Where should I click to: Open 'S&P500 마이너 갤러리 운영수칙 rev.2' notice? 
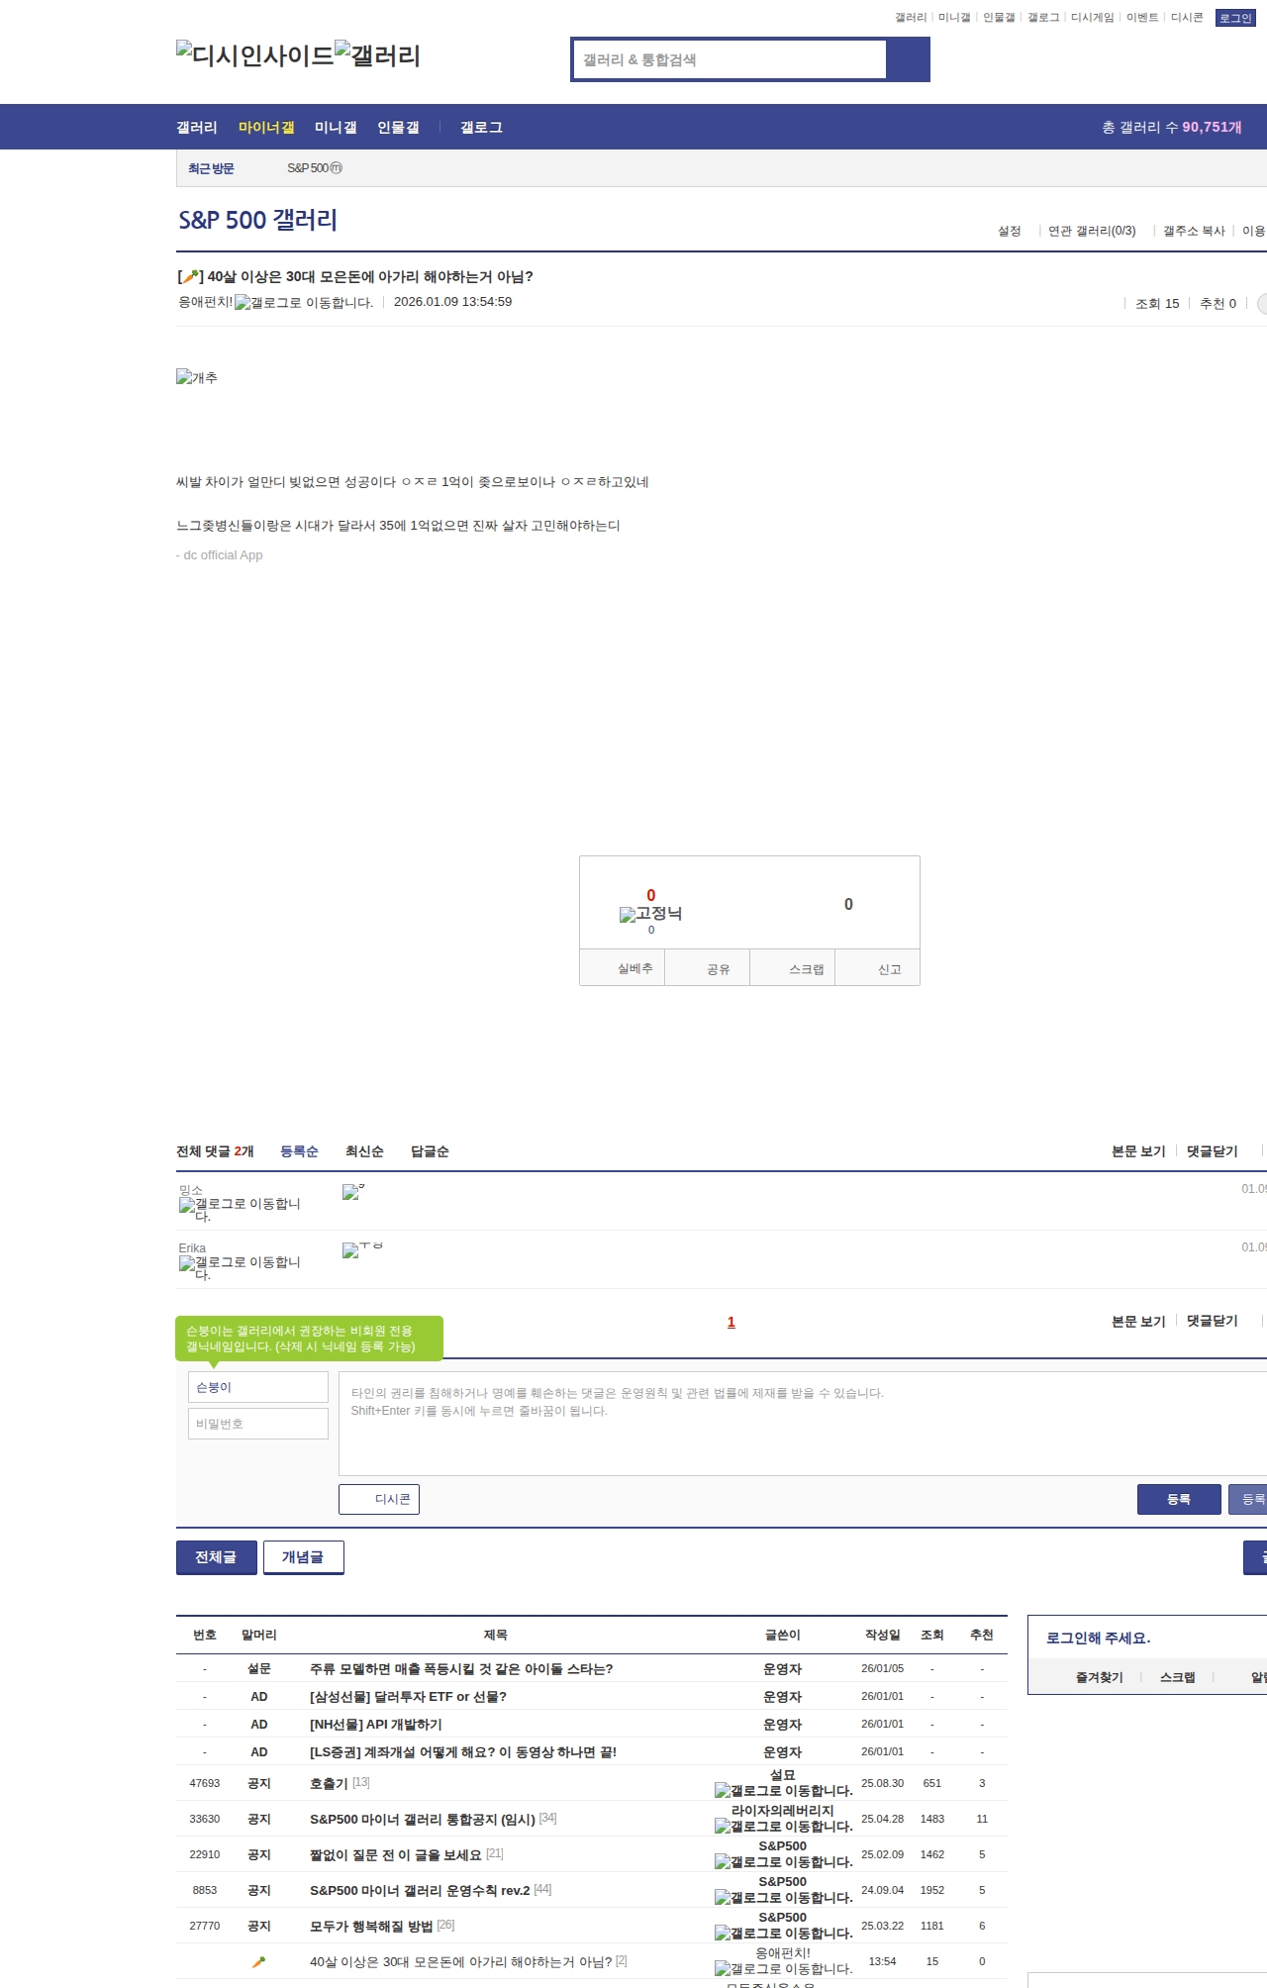(x=420, y=1890)
